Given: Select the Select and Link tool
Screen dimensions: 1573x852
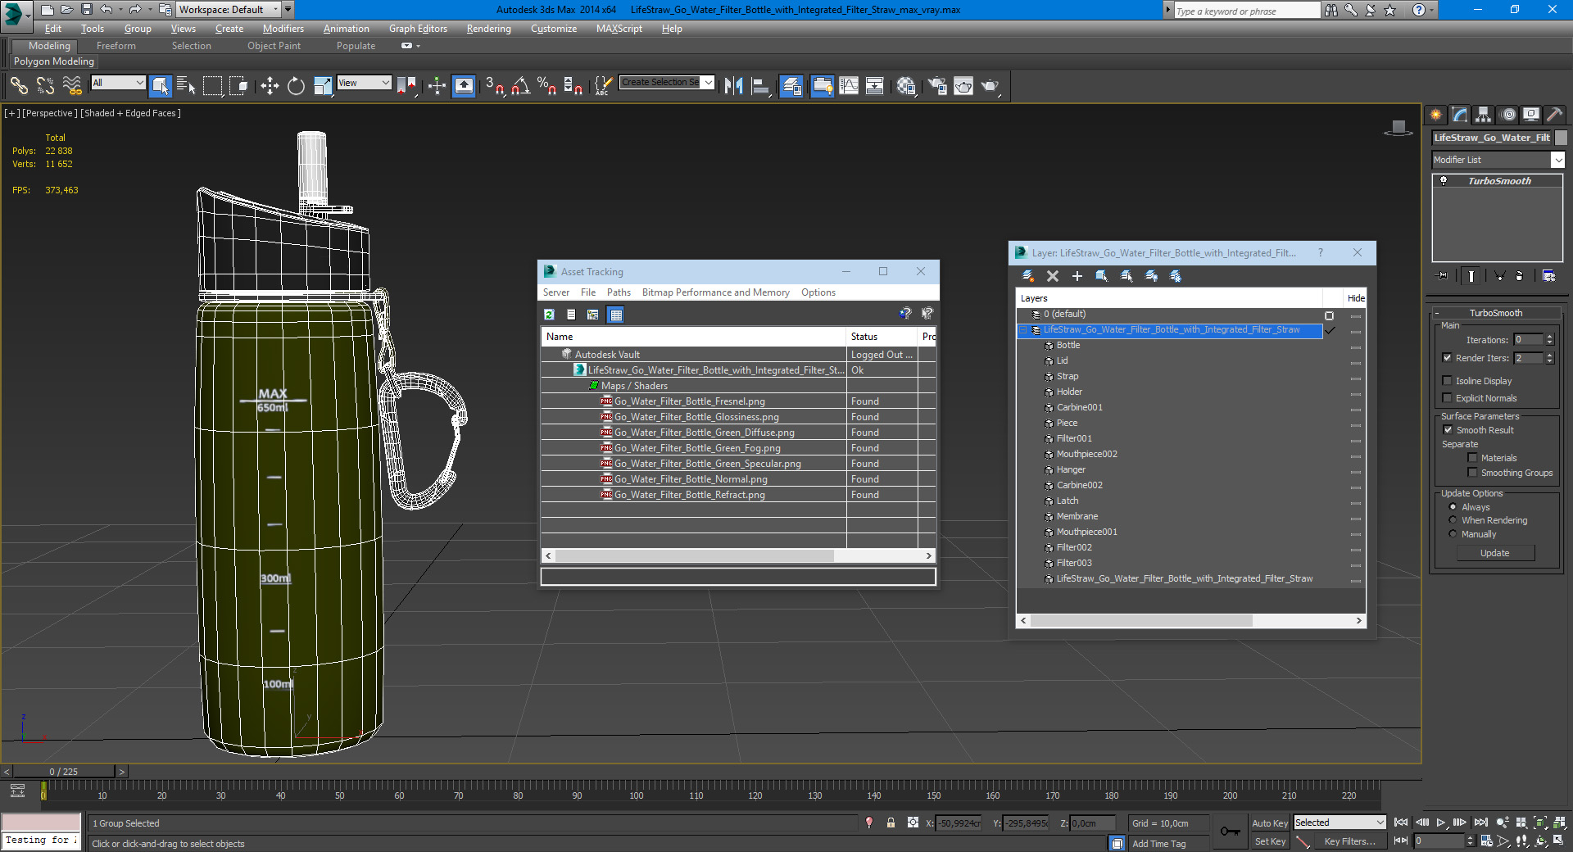Looking at the screenshot, I should coord(19,85).
